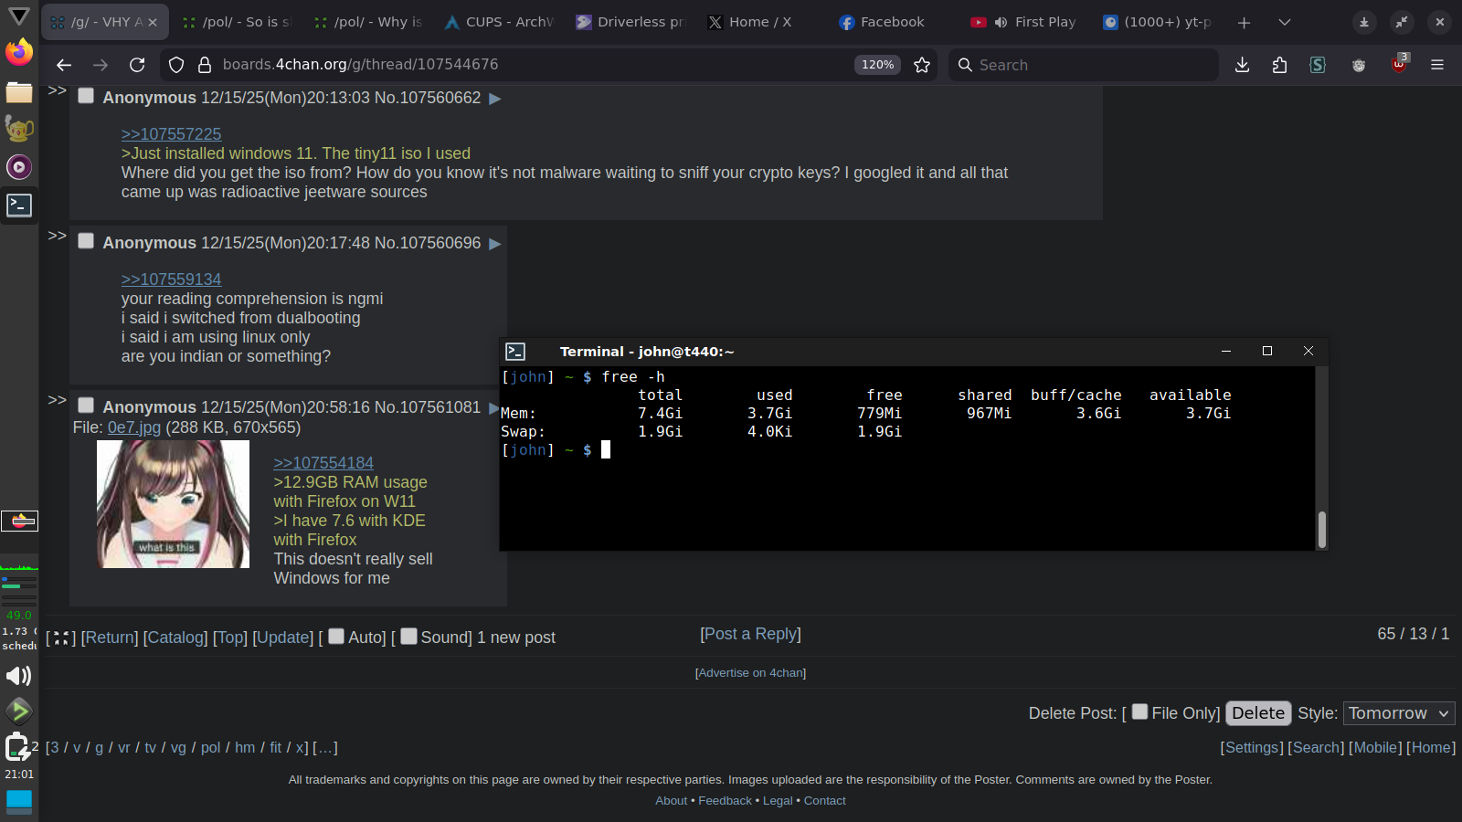The height and width of the screenshot is (822, 1462).
Task: Open the Post a Reply link
Action: 751,634
